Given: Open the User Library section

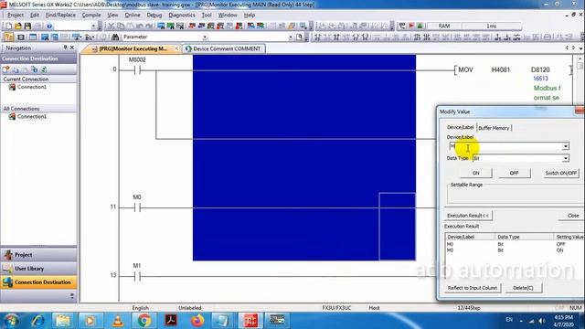Looking at the screenshot, I should tap(38, 269).
